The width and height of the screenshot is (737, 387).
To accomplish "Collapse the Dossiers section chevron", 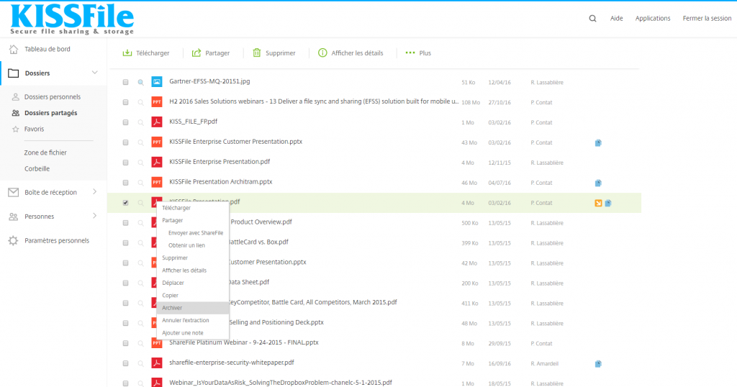I will coord(94,73).
